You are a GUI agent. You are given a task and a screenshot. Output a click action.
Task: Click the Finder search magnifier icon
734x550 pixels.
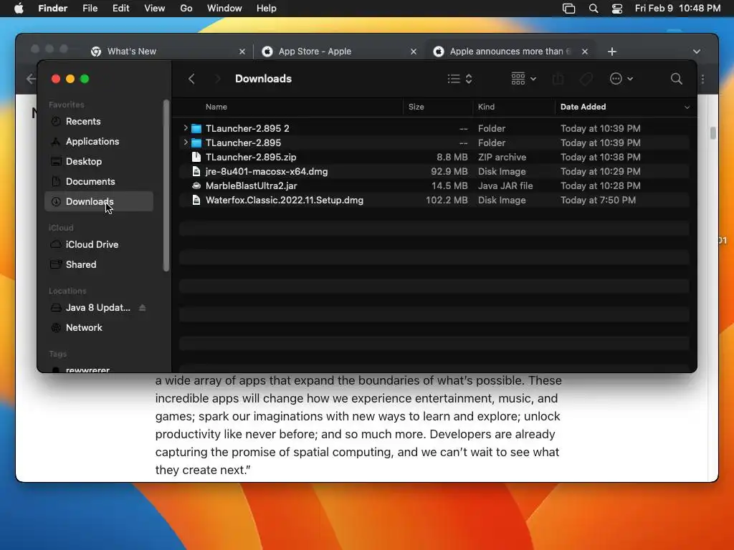click(677, 79)
